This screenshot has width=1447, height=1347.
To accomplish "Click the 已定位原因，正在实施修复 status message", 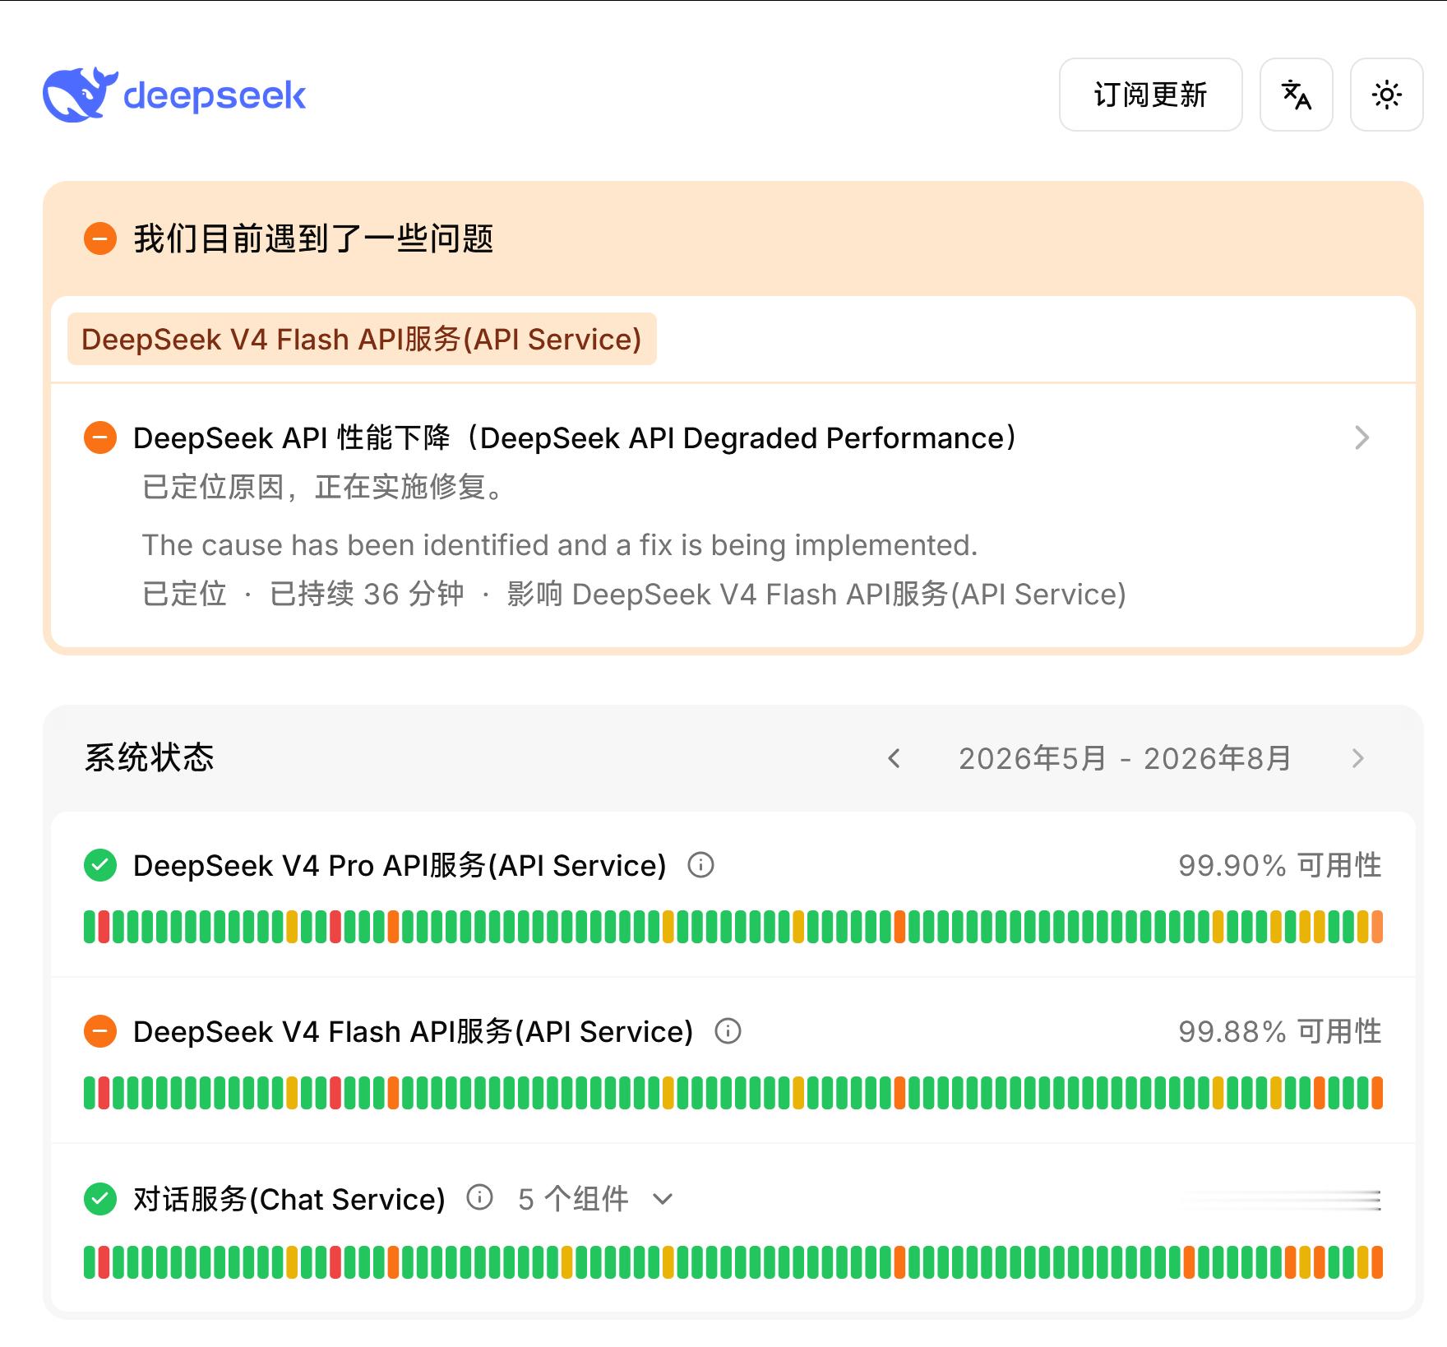I will [323, 487].
